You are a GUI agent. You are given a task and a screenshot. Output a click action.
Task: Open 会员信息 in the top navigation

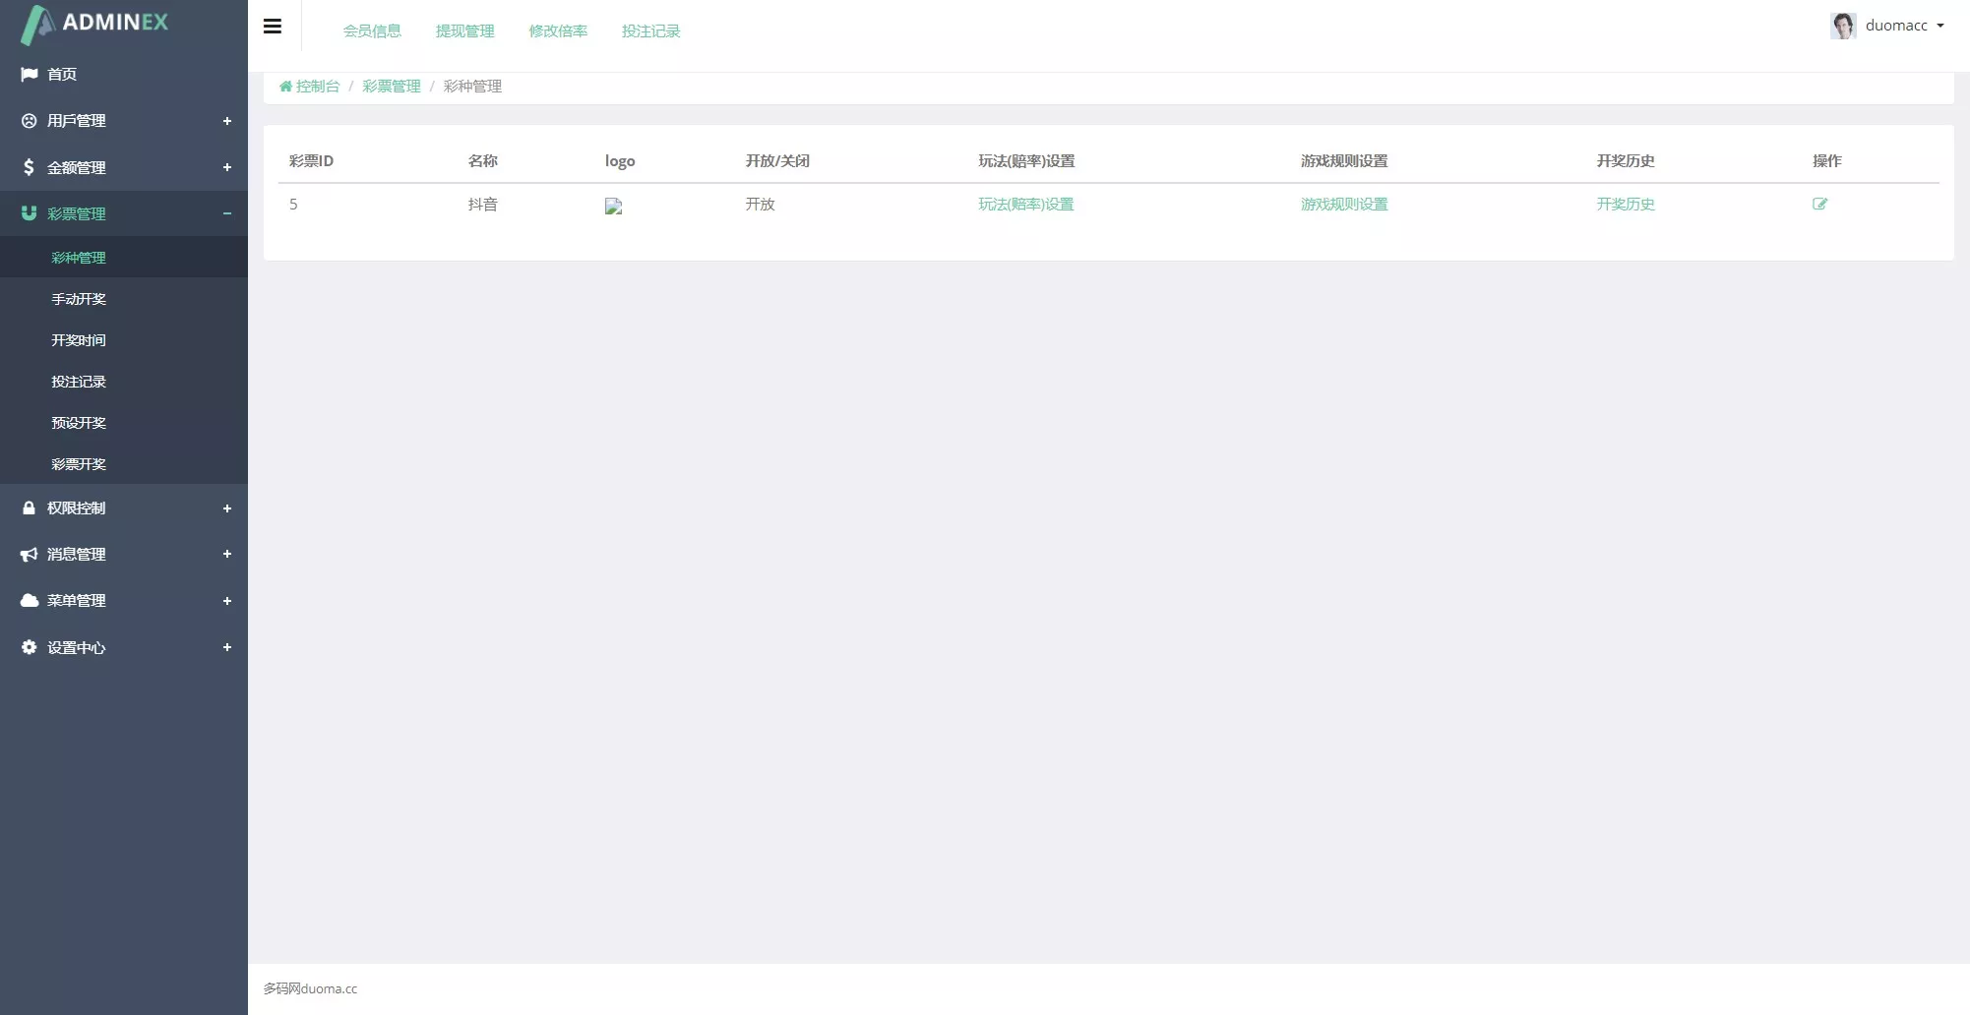(x=372, y=31)
